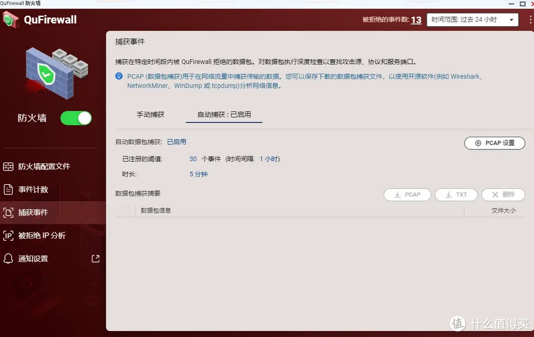Viewport: 534px width, 337px height.
Task: Click the 已启用 status link
Action: 177,142
